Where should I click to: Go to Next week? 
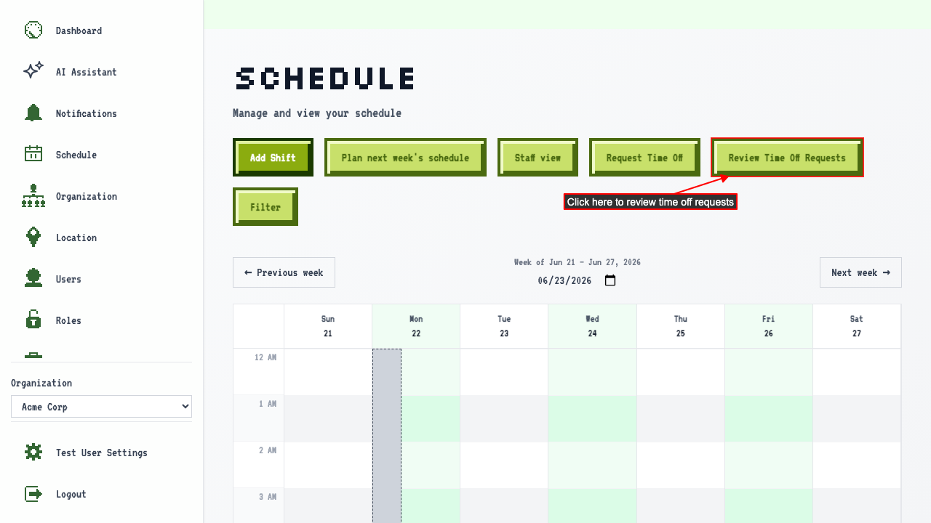(860, 272)
